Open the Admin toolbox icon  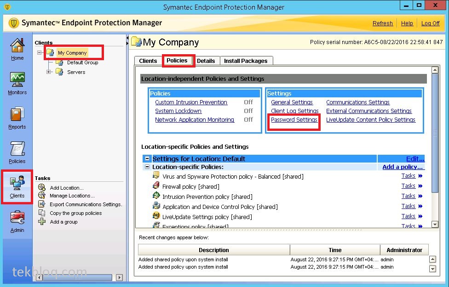(x=17, y=218)
